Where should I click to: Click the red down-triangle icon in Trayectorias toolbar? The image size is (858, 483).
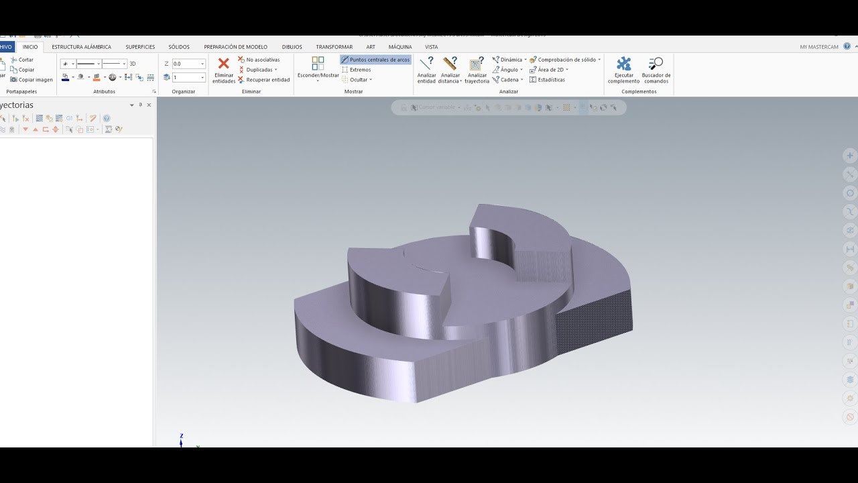tap(25, 129)
